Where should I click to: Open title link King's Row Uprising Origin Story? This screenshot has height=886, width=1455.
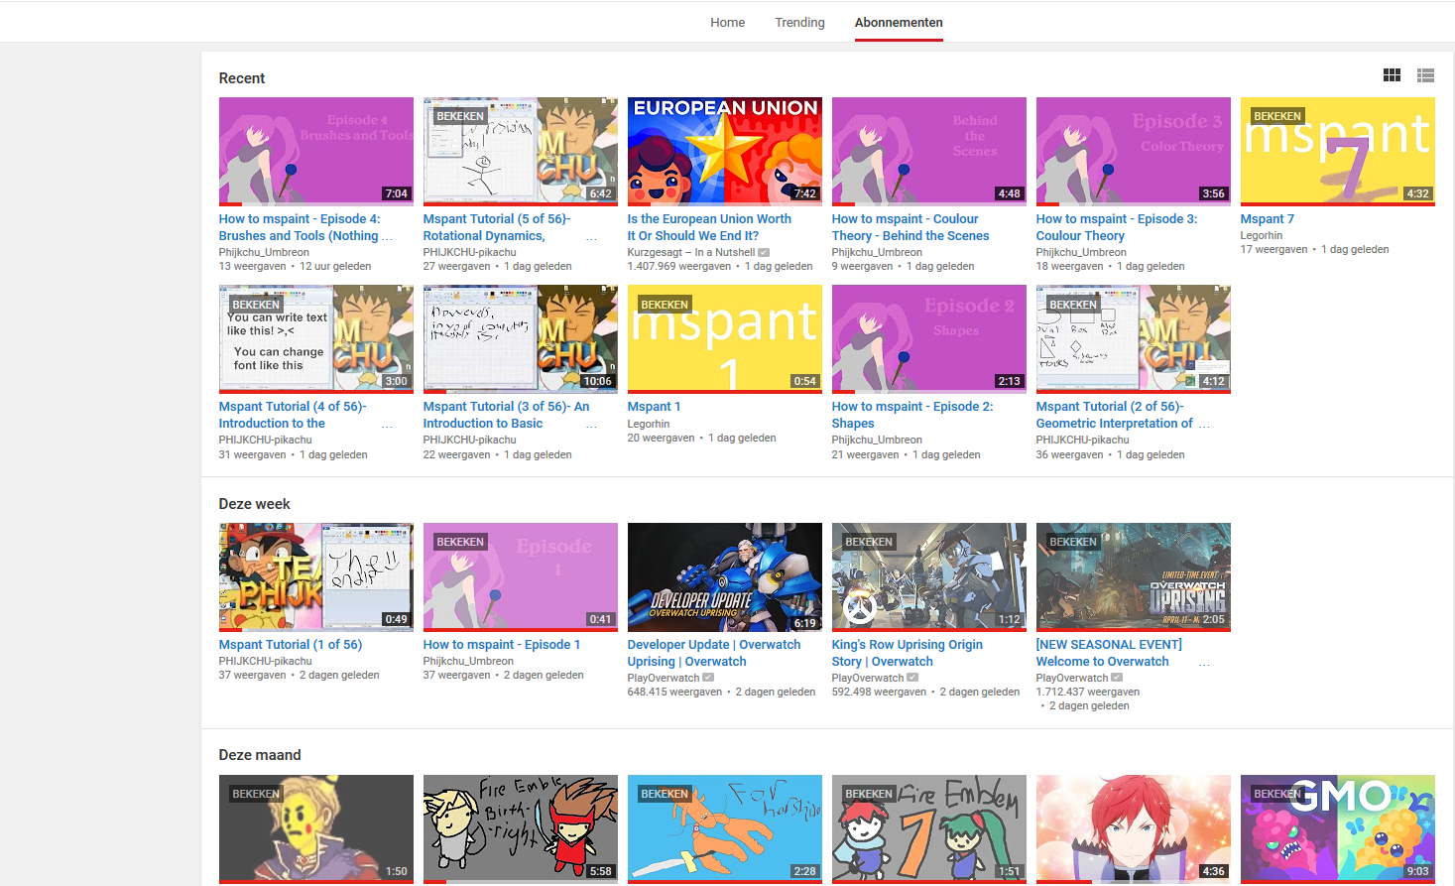(x=908, y=653)
